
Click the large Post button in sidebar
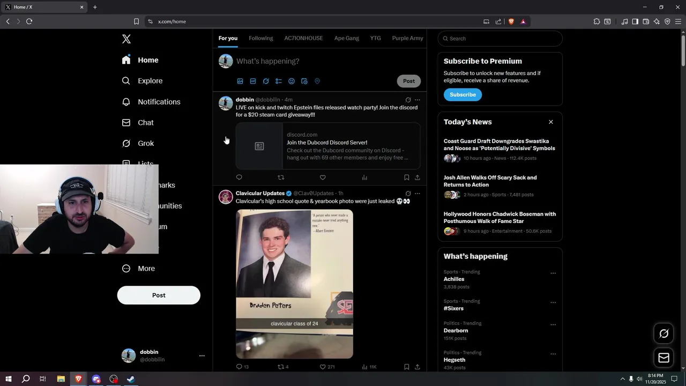[159, 295]
